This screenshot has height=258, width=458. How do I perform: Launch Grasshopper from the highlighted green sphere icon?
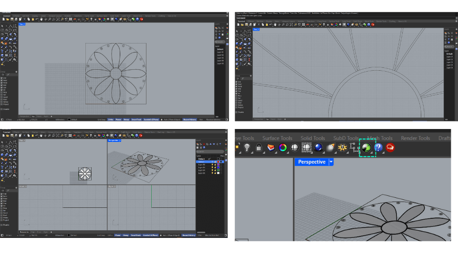tap(367, 148)
